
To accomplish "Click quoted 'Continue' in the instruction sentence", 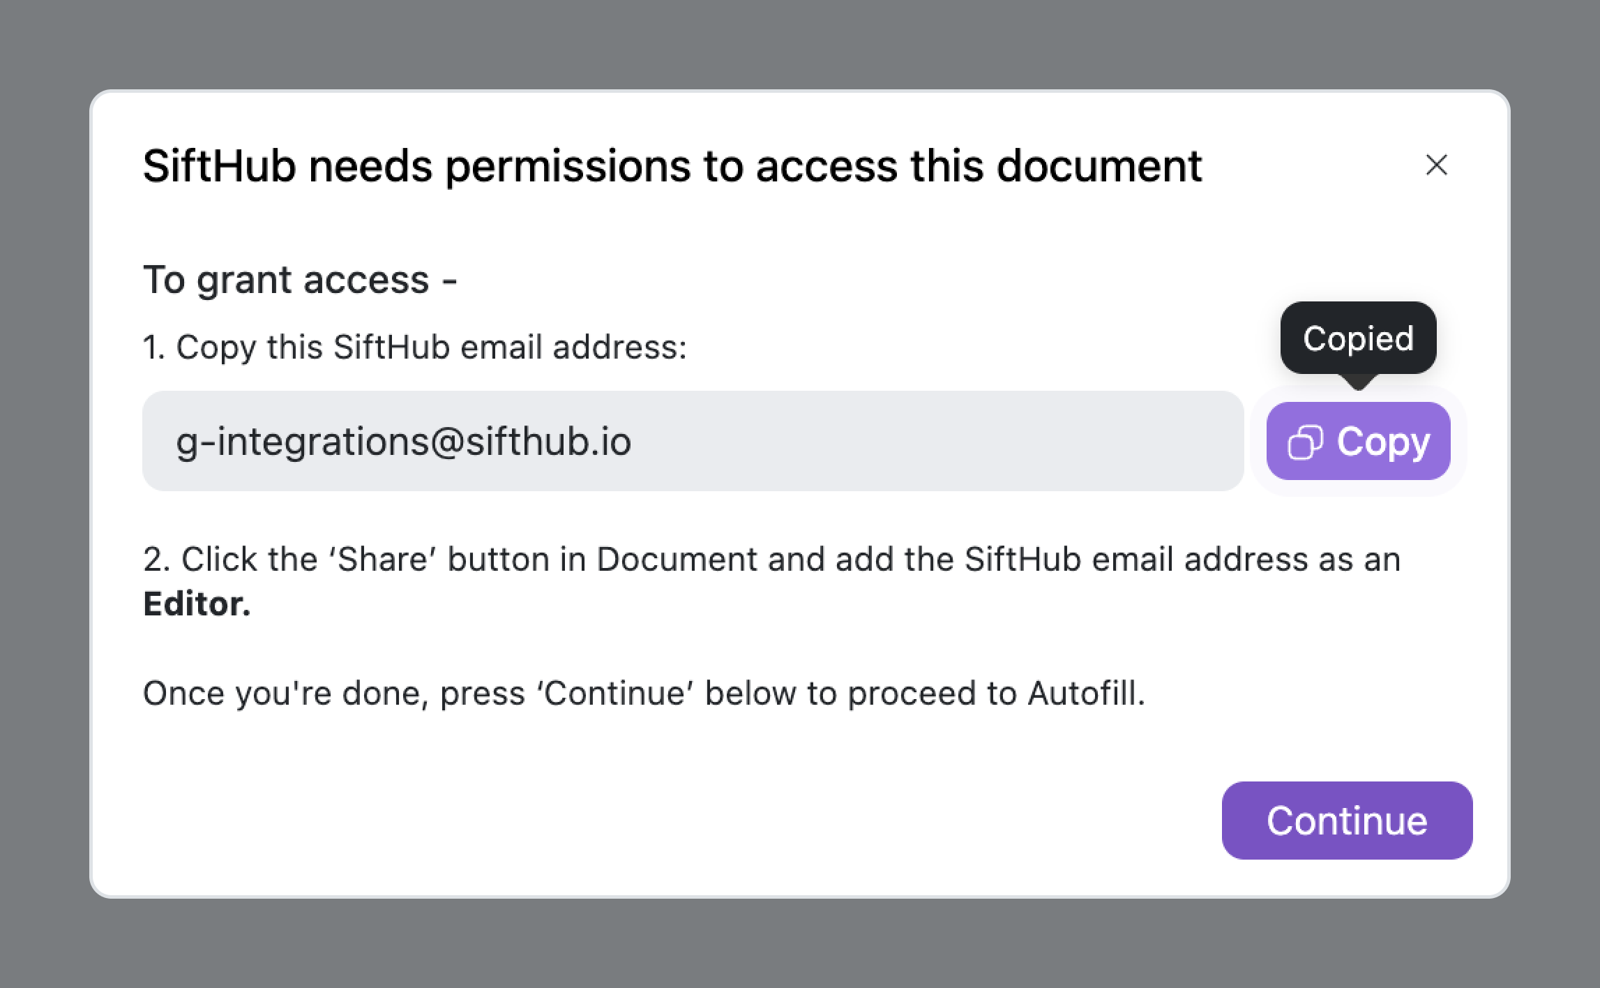I will pos(614,693).
